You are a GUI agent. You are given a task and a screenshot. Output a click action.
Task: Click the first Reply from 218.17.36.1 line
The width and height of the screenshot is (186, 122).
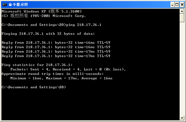(x=56, y=43)
